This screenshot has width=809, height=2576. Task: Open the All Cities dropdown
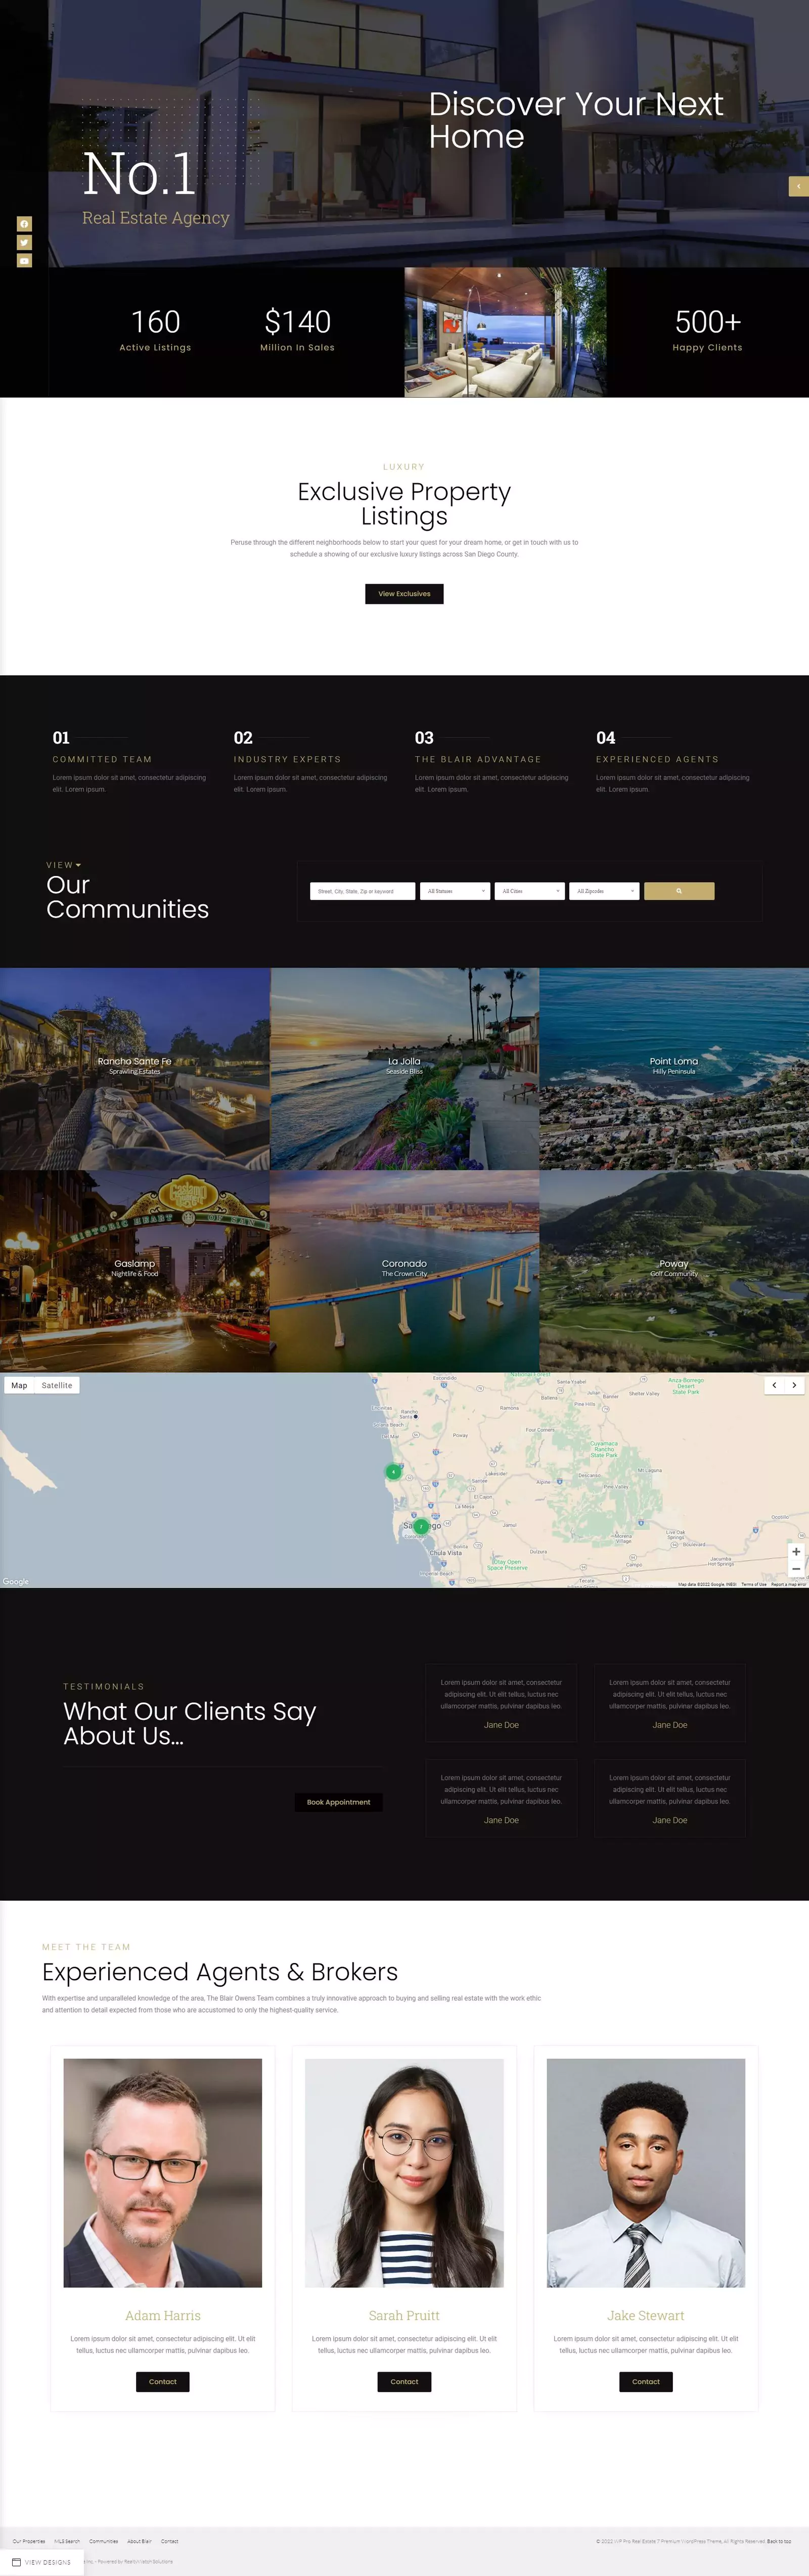pyautogui.click(x=530, y=891)
